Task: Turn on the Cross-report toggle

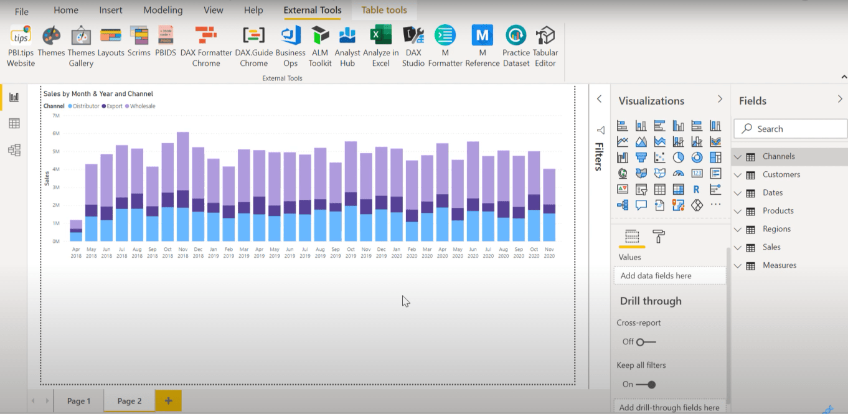Action: tap(646, 342)
